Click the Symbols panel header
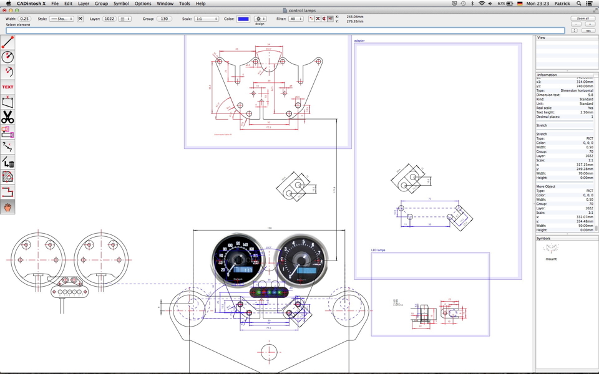Screen dimensions: 599x374 tap(567, 238)
